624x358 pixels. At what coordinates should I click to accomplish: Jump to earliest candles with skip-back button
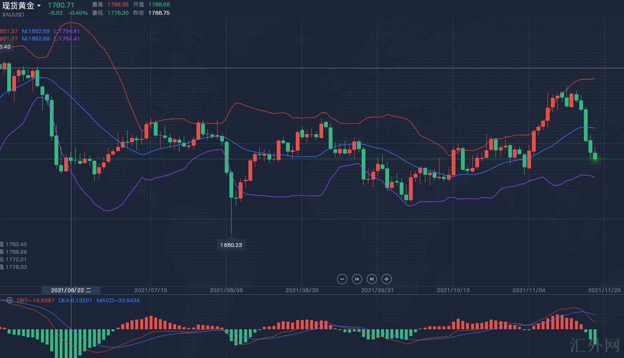pyautogui.click(x=357, y=279)
